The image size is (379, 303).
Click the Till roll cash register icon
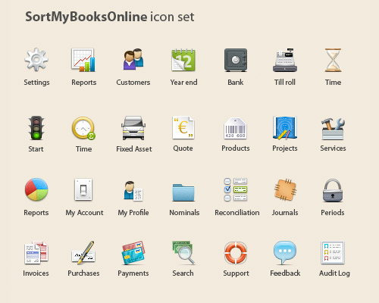click(x=285, y=60)
